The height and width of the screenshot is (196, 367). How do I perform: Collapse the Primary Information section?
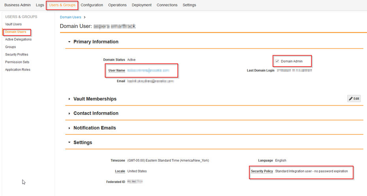pos(70,42)
